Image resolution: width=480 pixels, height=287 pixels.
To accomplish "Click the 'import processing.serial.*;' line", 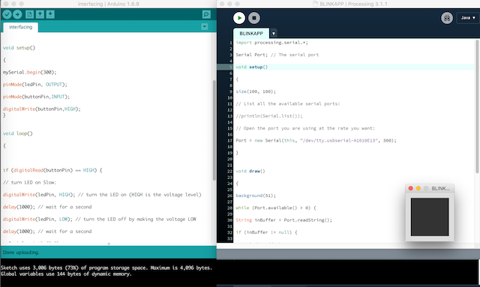I will (271, 43).
